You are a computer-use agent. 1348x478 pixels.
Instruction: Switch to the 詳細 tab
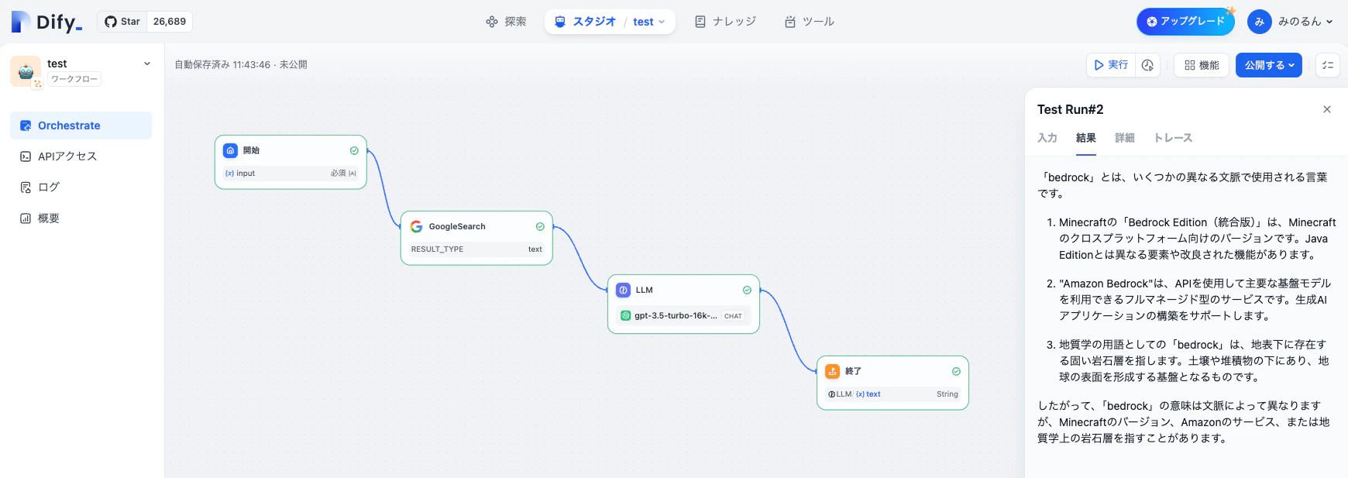tap(1125, 138)
